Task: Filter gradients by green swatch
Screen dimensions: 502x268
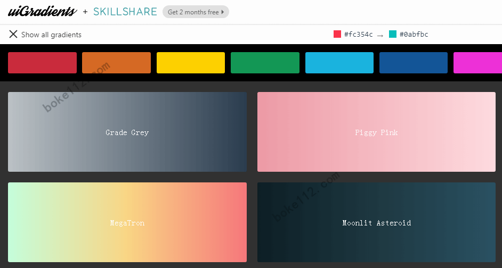Action: click(265, 63)
